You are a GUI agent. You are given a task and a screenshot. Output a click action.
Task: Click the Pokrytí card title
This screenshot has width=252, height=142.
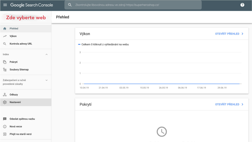(85, 104)
